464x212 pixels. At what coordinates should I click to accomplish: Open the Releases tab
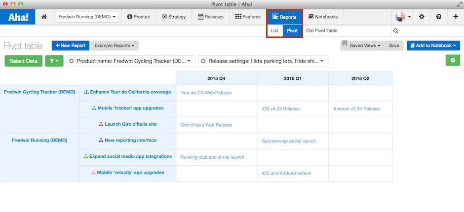[210, 17]
